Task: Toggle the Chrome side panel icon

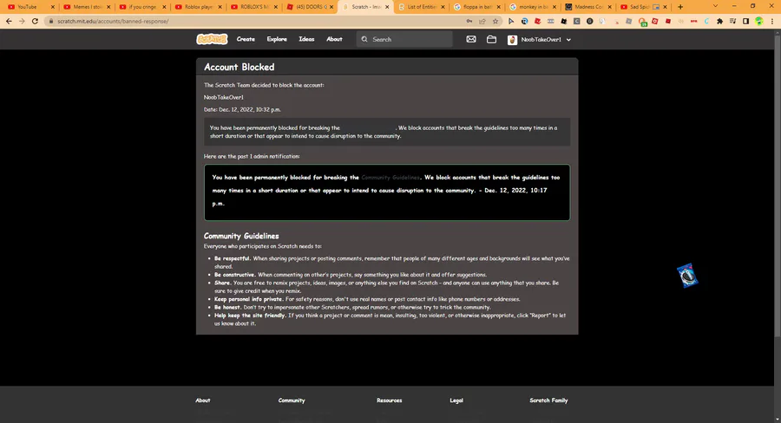Action: pos(745,22)
